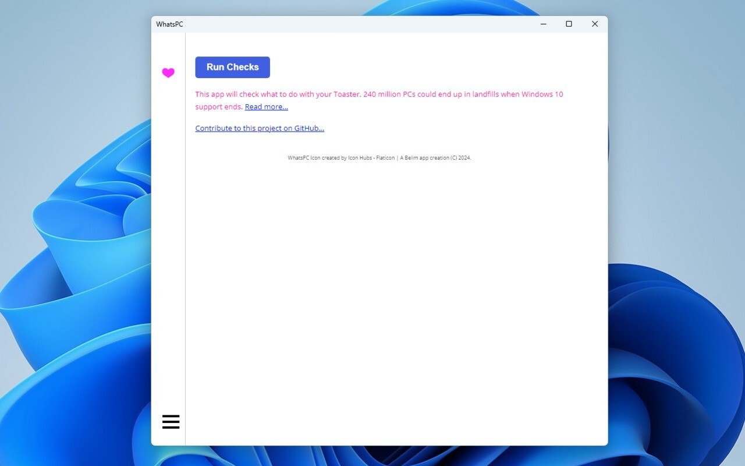Start the Run Checks button
Viewport: 745px width, 466px height.
[x=232, y=67]
